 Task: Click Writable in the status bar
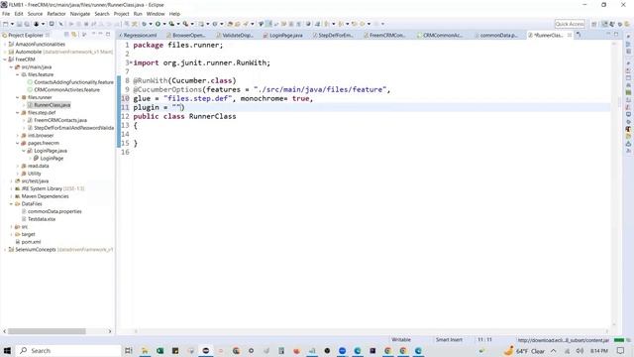pos(400,339)
